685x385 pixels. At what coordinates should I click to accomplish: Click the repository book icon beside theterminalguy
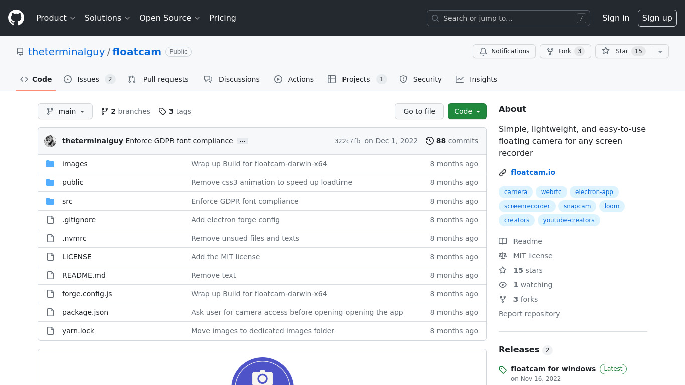[20, 52]
